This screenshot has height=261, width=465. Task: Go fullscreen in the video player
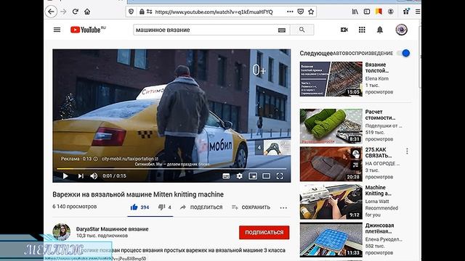click(x=280, y=176)
